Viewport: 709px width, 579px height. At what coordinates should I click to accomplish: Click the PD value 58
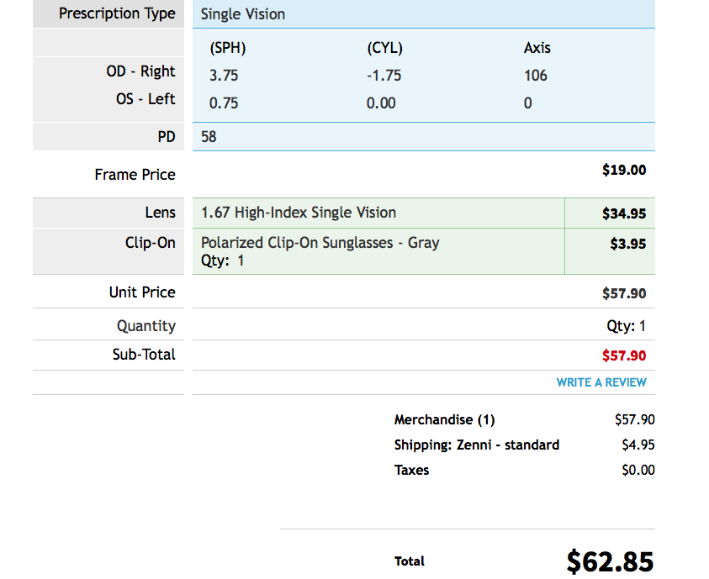(209, 136)
